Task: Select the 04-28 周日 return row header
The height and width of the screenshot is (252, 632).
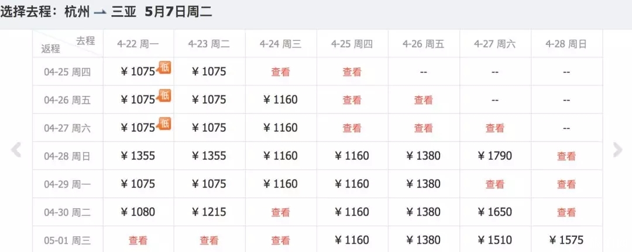Action: tap(67, 156)
